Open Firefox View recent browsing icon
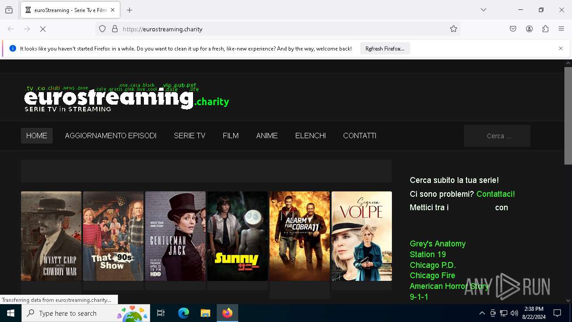Viewport: 572px width, 322px height. [9, 10]
